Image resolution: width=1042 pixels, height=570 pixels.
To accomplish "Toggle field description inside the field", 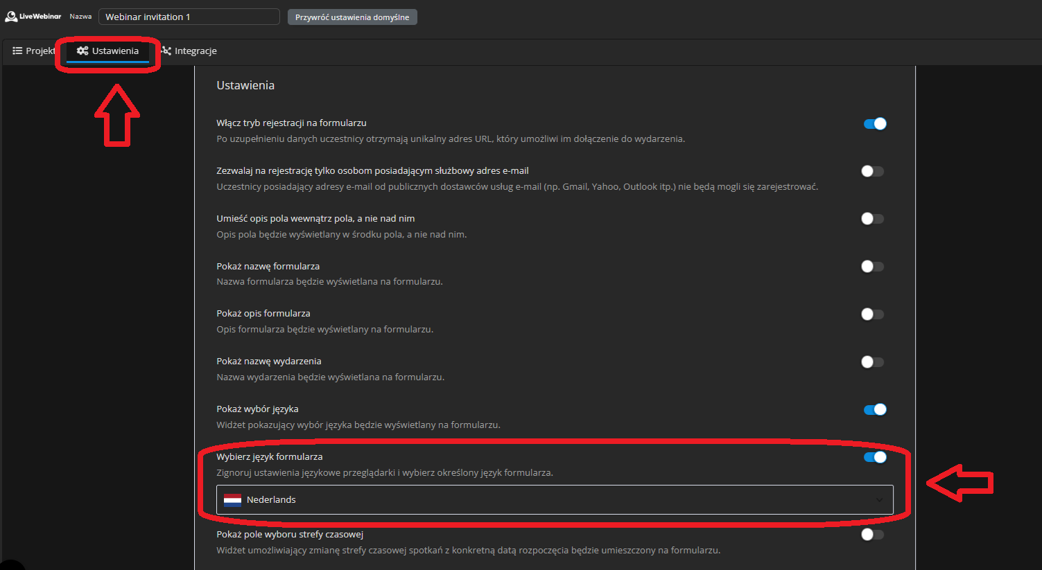I will pos(872,219).
